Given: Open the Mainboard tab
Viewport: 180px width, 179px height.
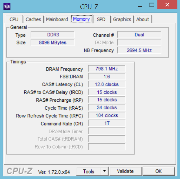Looking at the screenshot, I should click(x=57, y=19).
